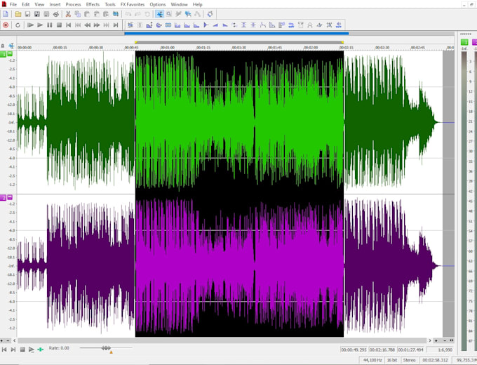Click the snap icon beside the lock
Screen dimensions: 477x365
point(11,46)
